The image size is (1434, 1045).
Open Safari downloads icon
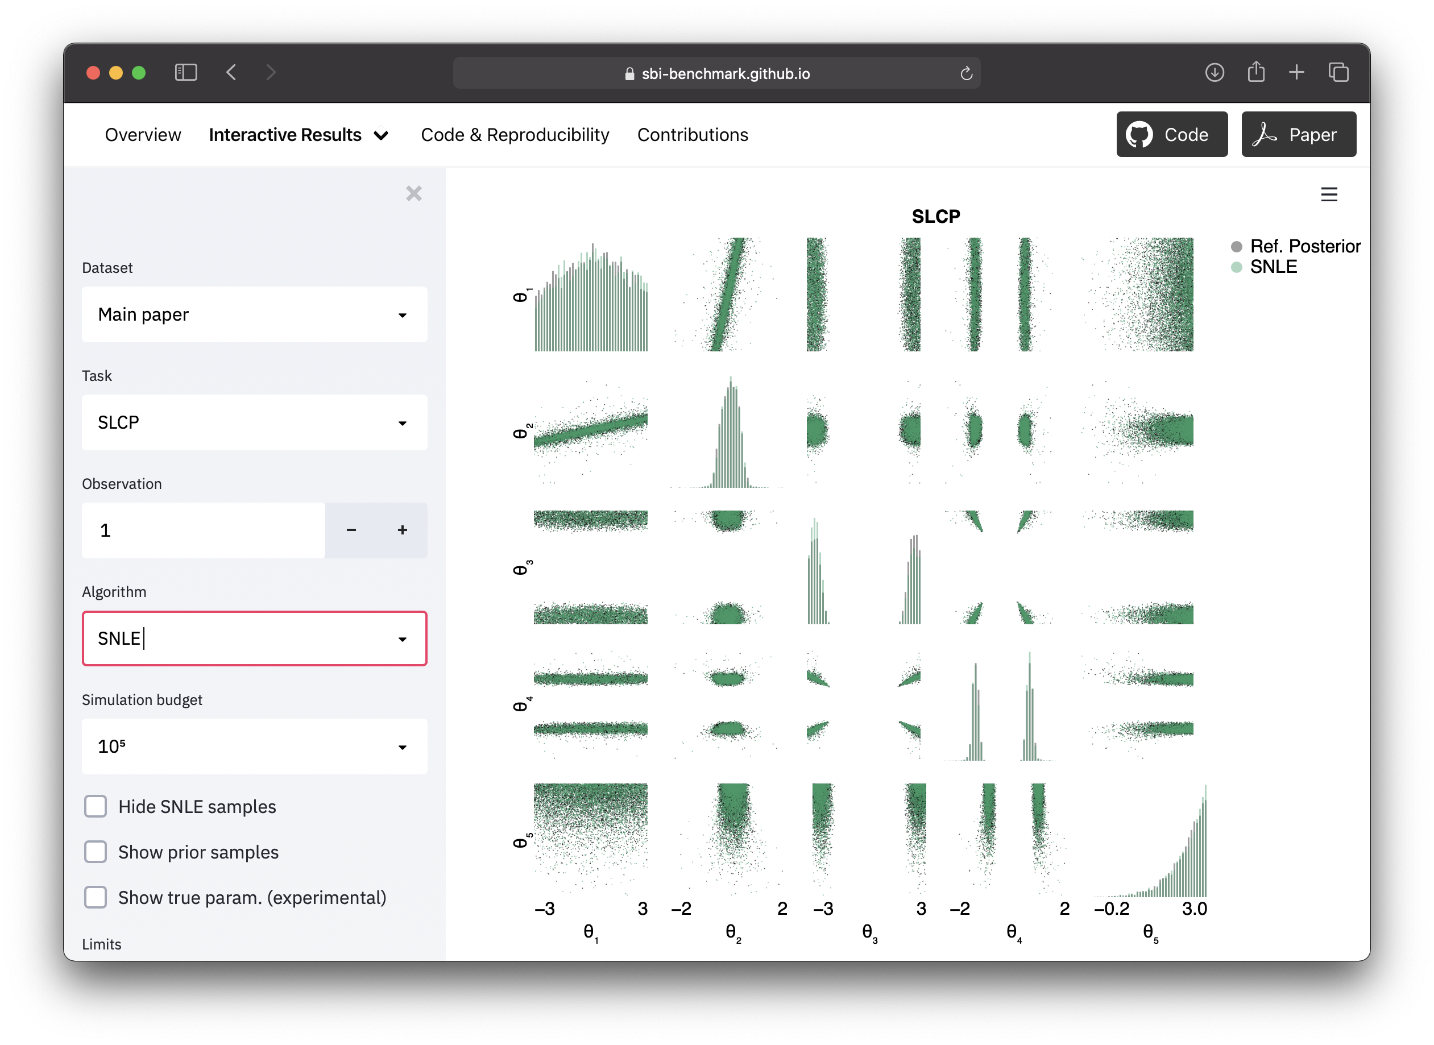[1214, 72]
